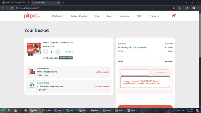Open Activity Monitor nav item
Screen dimensions: 201x113
tap(79, 16)
